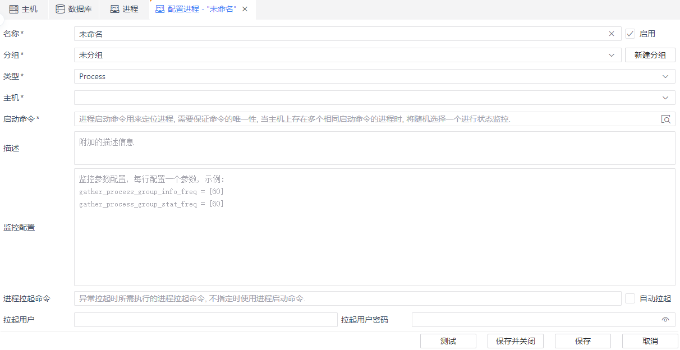Click the 启动命令 * label

[x=21, y=119]
